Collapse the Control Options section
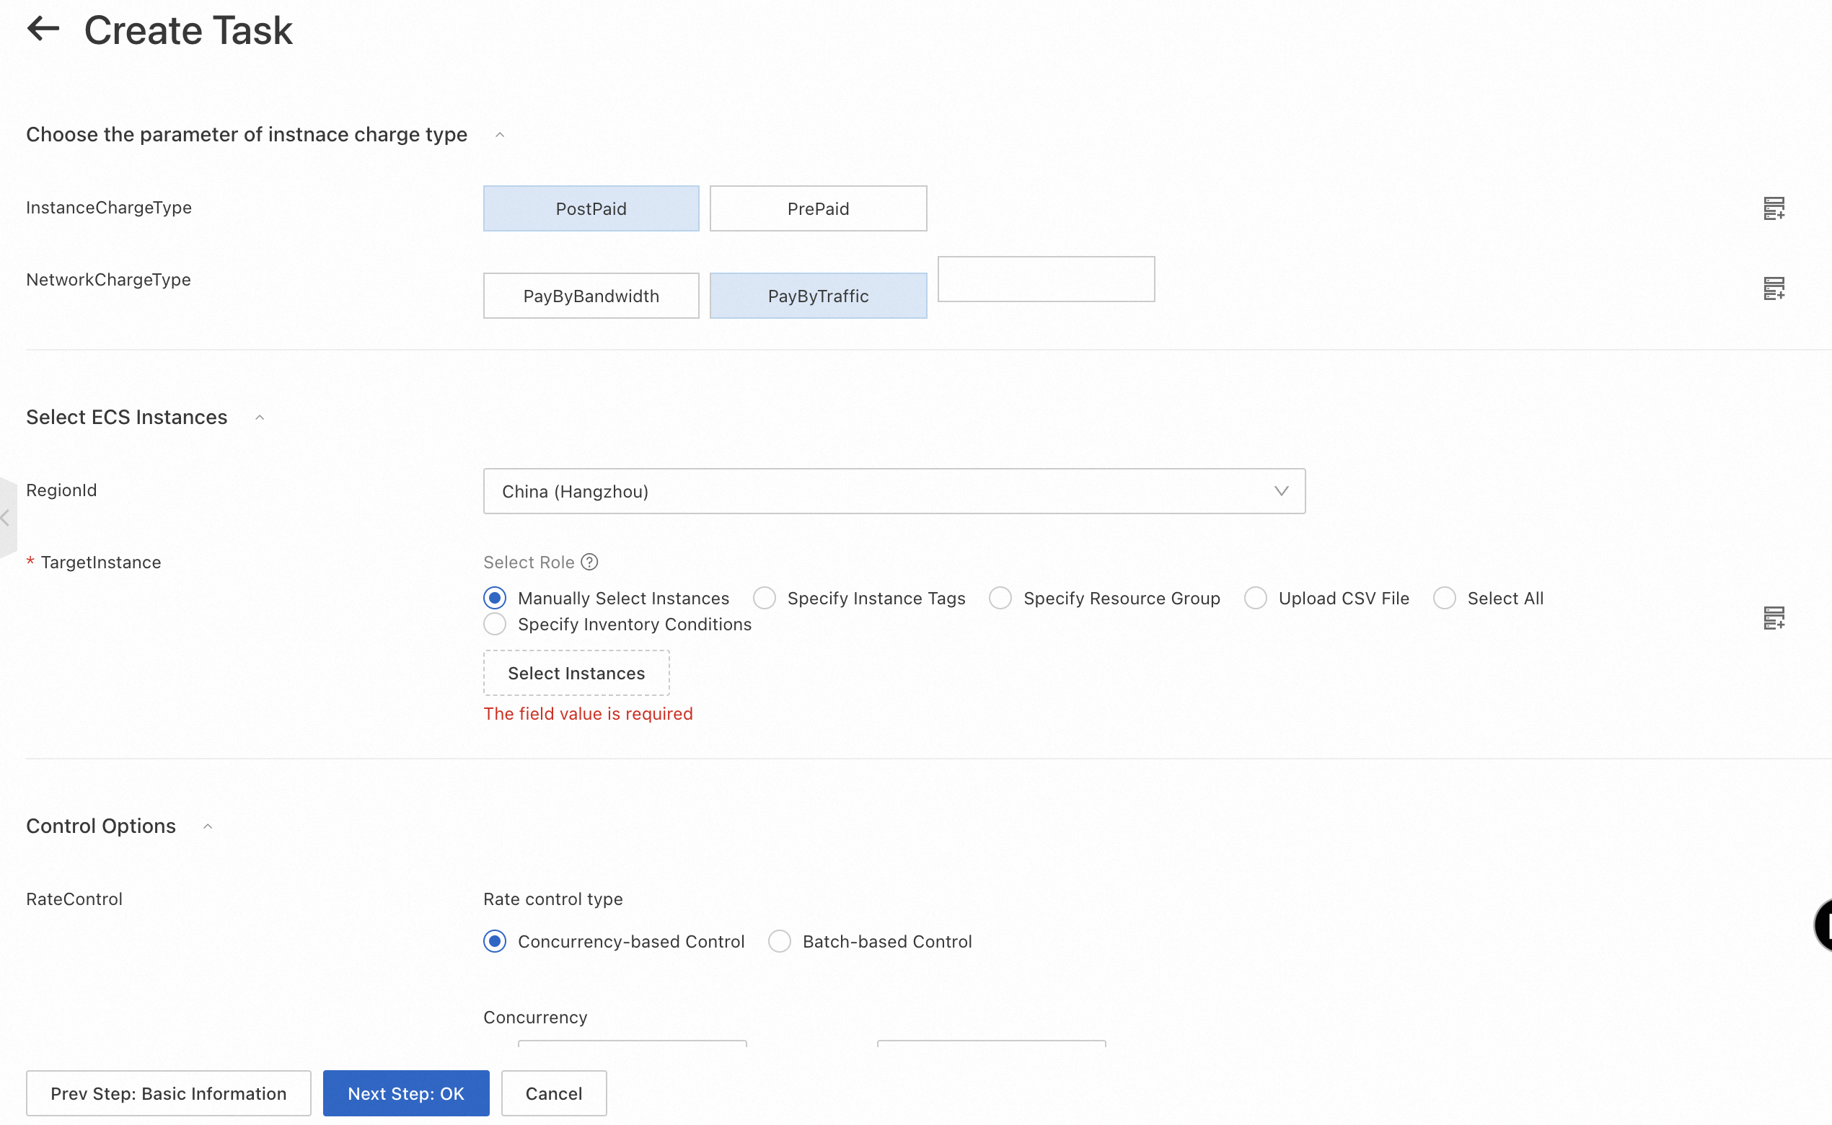 (206, 826)
